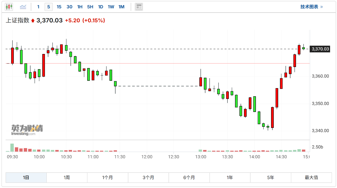Choose the 1日 range tab
Screen dimensions: 337x188
pyautogui.click(x=26, y=178)
